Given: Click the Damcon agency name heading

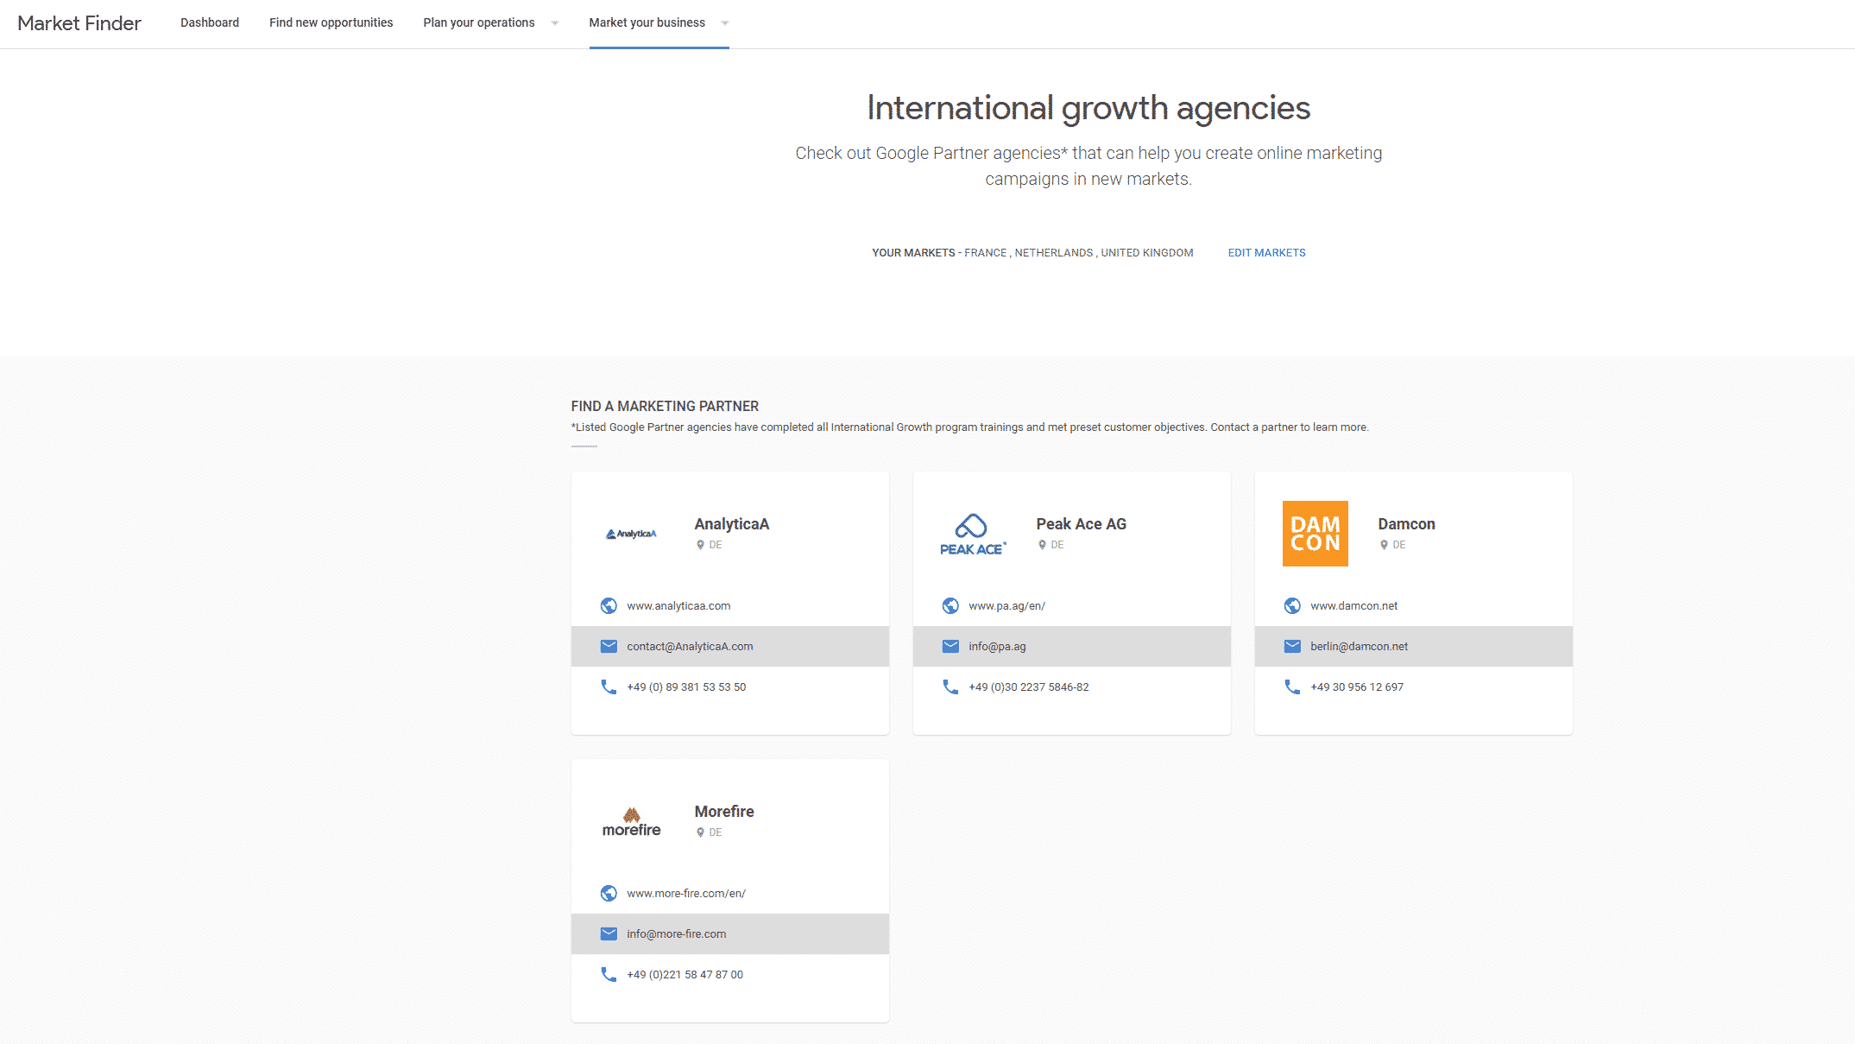Looking at the screenshot, I should 1406,524.
